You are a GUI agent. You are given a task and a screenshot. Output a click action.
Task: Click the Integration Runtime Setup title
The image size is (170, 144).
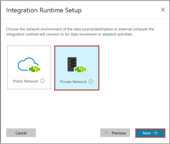pyautogui.click(x=44, y=10)
